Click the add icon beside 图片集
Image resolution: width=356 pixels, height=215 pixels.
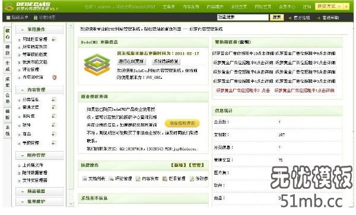(x=53, y=116)
